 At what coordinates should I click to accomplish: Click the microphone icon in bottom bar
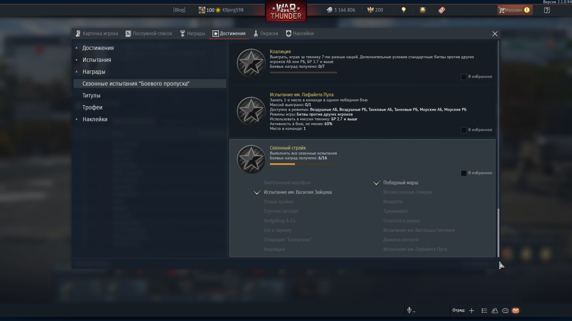409,310
